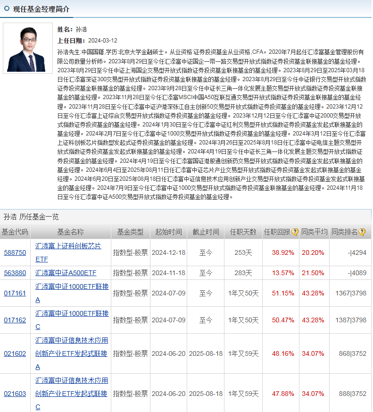The width and height of the screenshot is (373, 412).
Task: Click the 截止时间 column header
Action: coord(206,232)
